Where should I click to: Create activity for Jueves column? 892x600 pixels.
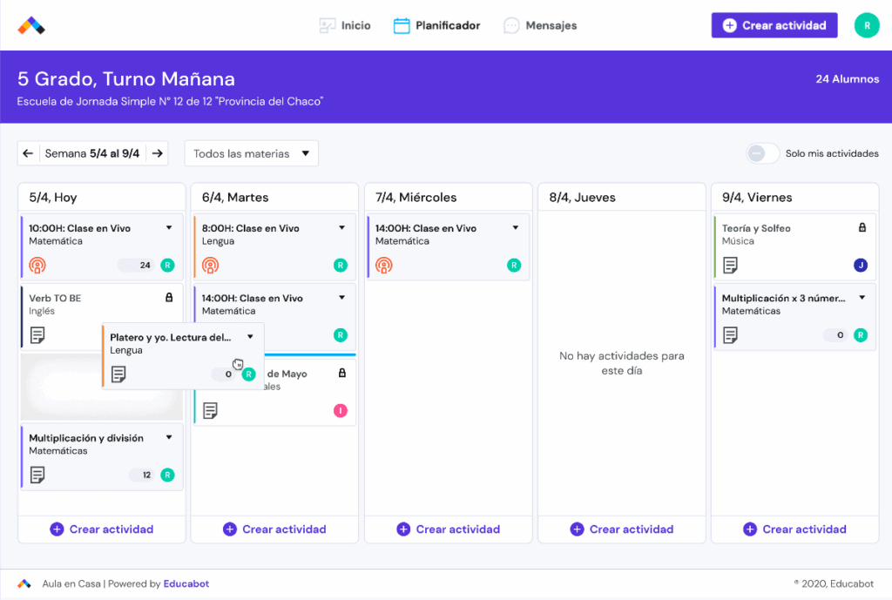click(622, 529)
